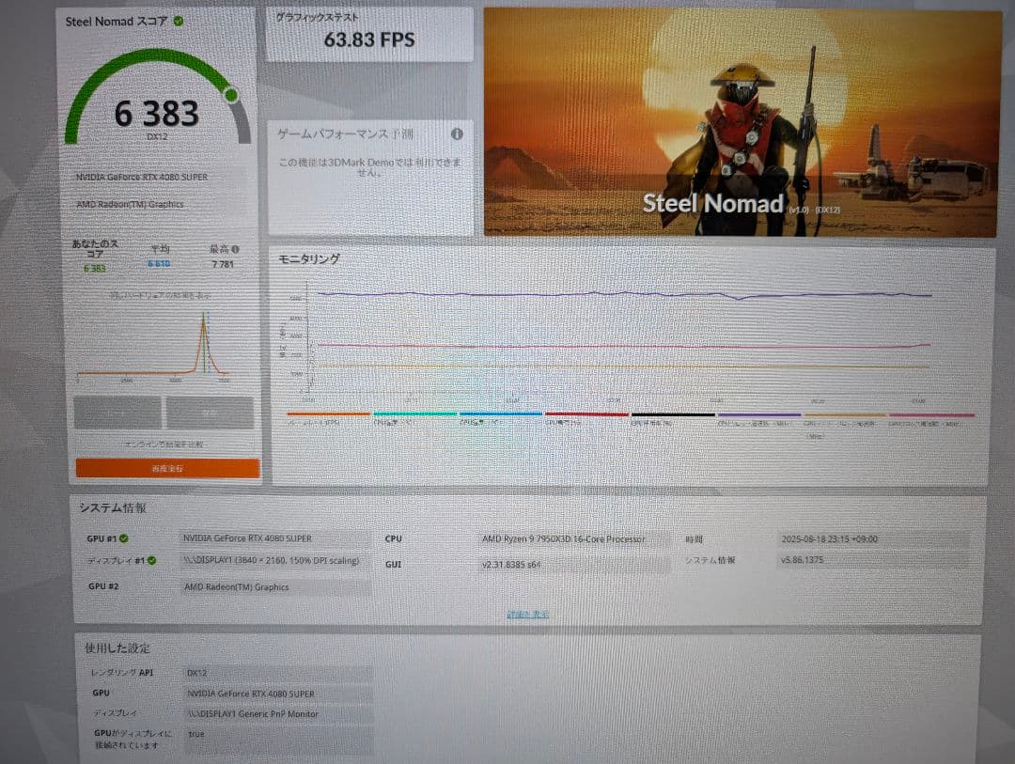Click the right gray button below the score distribution
This screenshot has width=1015, height=764.
tap(211, 413)
